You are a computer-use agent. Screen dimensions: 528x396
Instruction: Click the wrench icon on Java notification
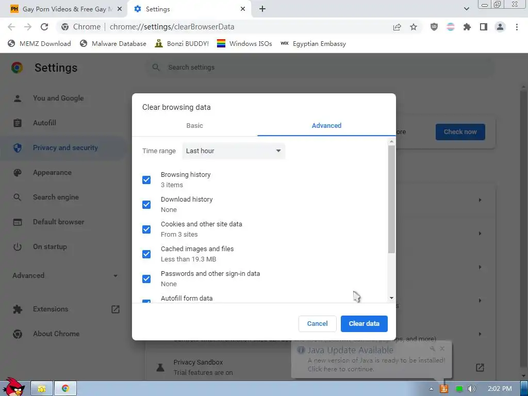[x=433, y=349]
